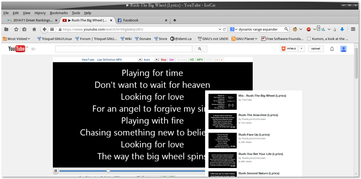Toggle ViewTube MP4 option
Image resolution: width=361 pixels, height=179 pixels.
pyautogui.click(x=200, y=60)
